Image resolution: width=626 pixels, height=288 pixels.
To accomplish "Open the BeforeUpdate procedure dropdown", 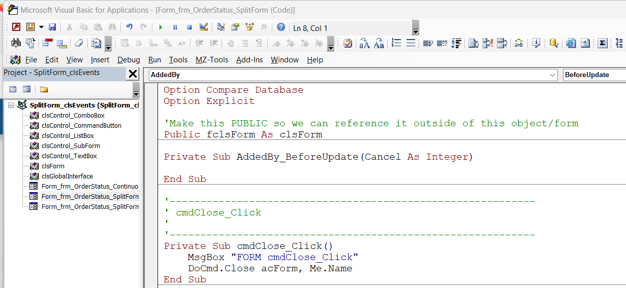I will coord(594,75).
